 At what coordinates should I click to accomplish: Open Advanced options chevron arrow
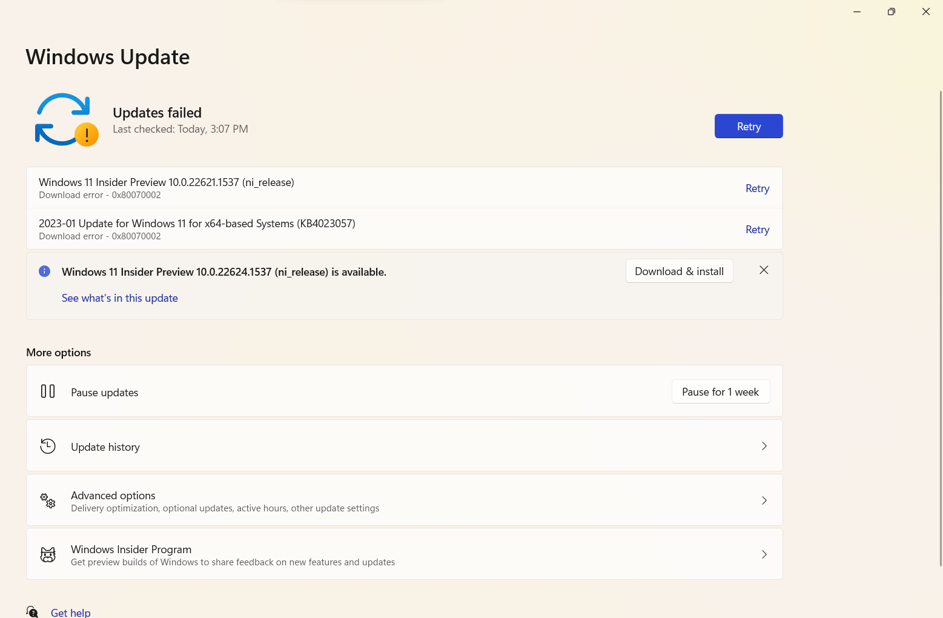(764, 500)
